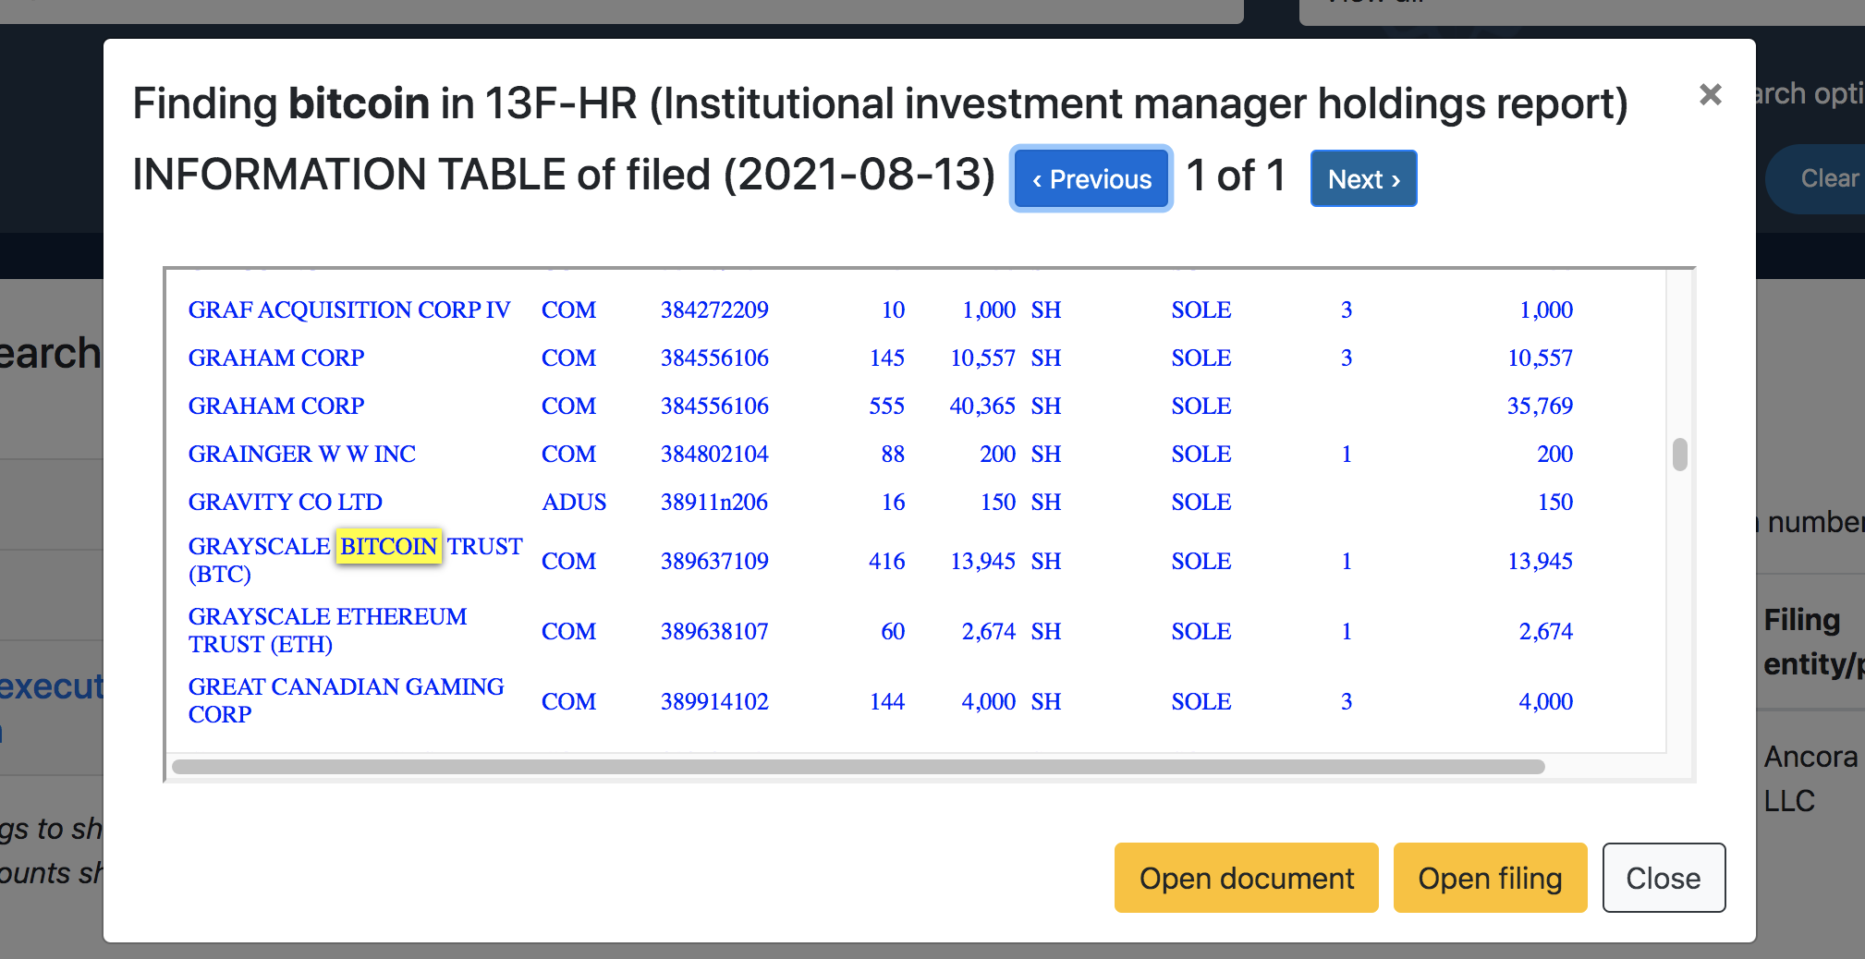
Task: Open the document with the yellow button
Action: click(1246, 878)
